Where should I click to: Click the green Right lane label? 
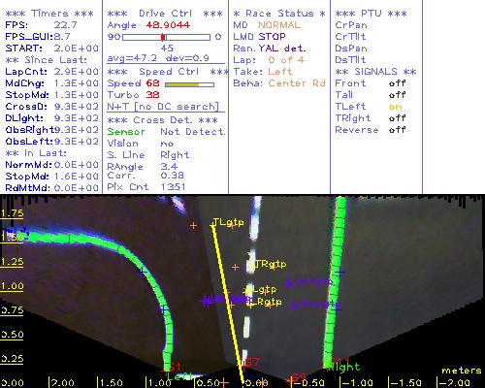[x=343, y=367]
